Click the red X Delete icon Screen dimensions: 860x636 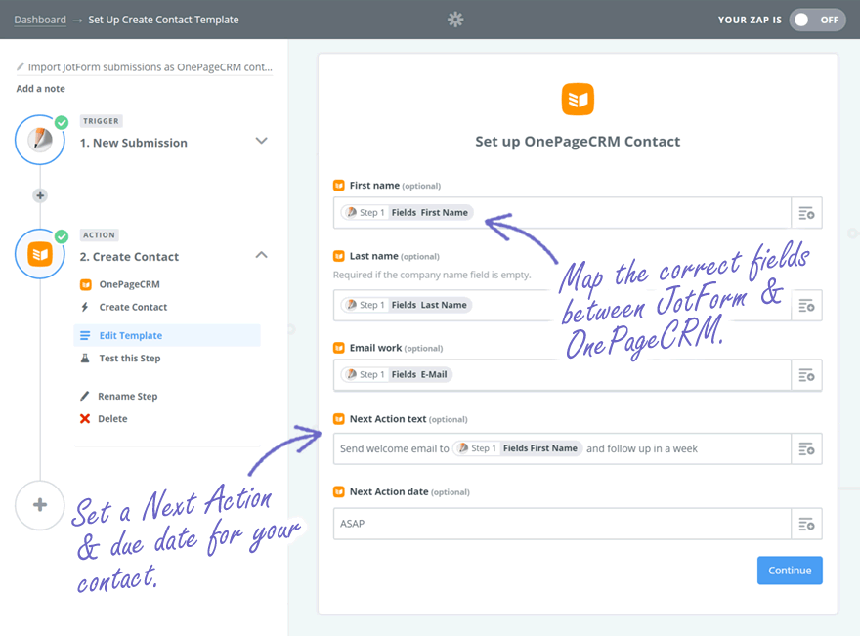click(85, 418)
